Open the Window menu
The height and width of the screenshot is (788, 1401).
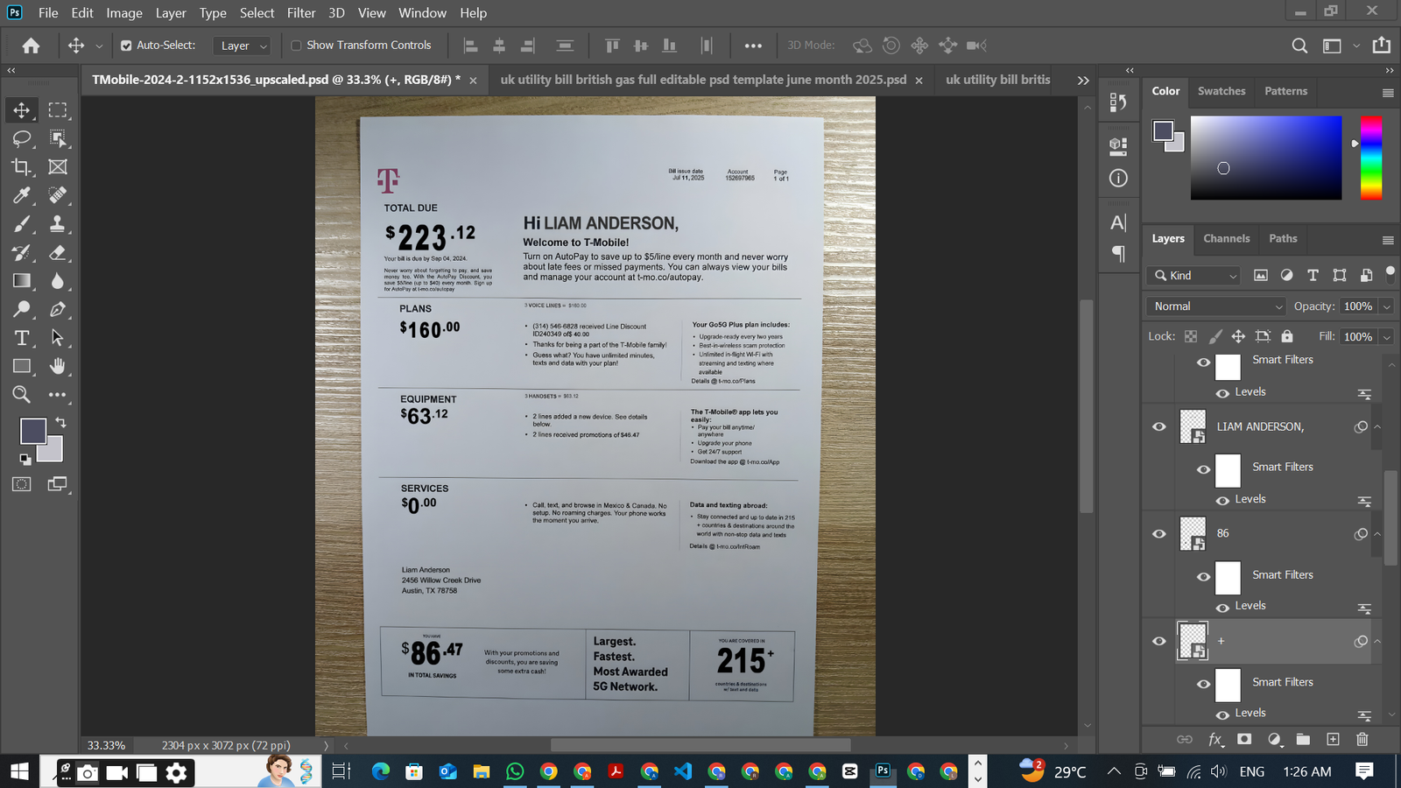422,13
